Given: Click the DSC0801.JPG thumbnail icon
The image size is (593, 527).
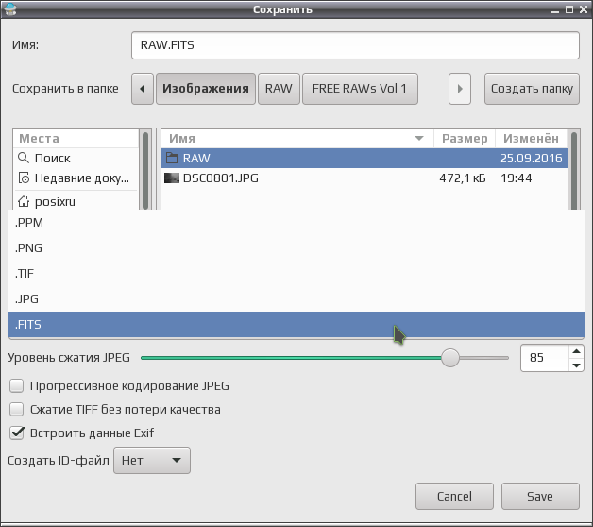Looking at the screenshot, I should [x=172, y=178].
